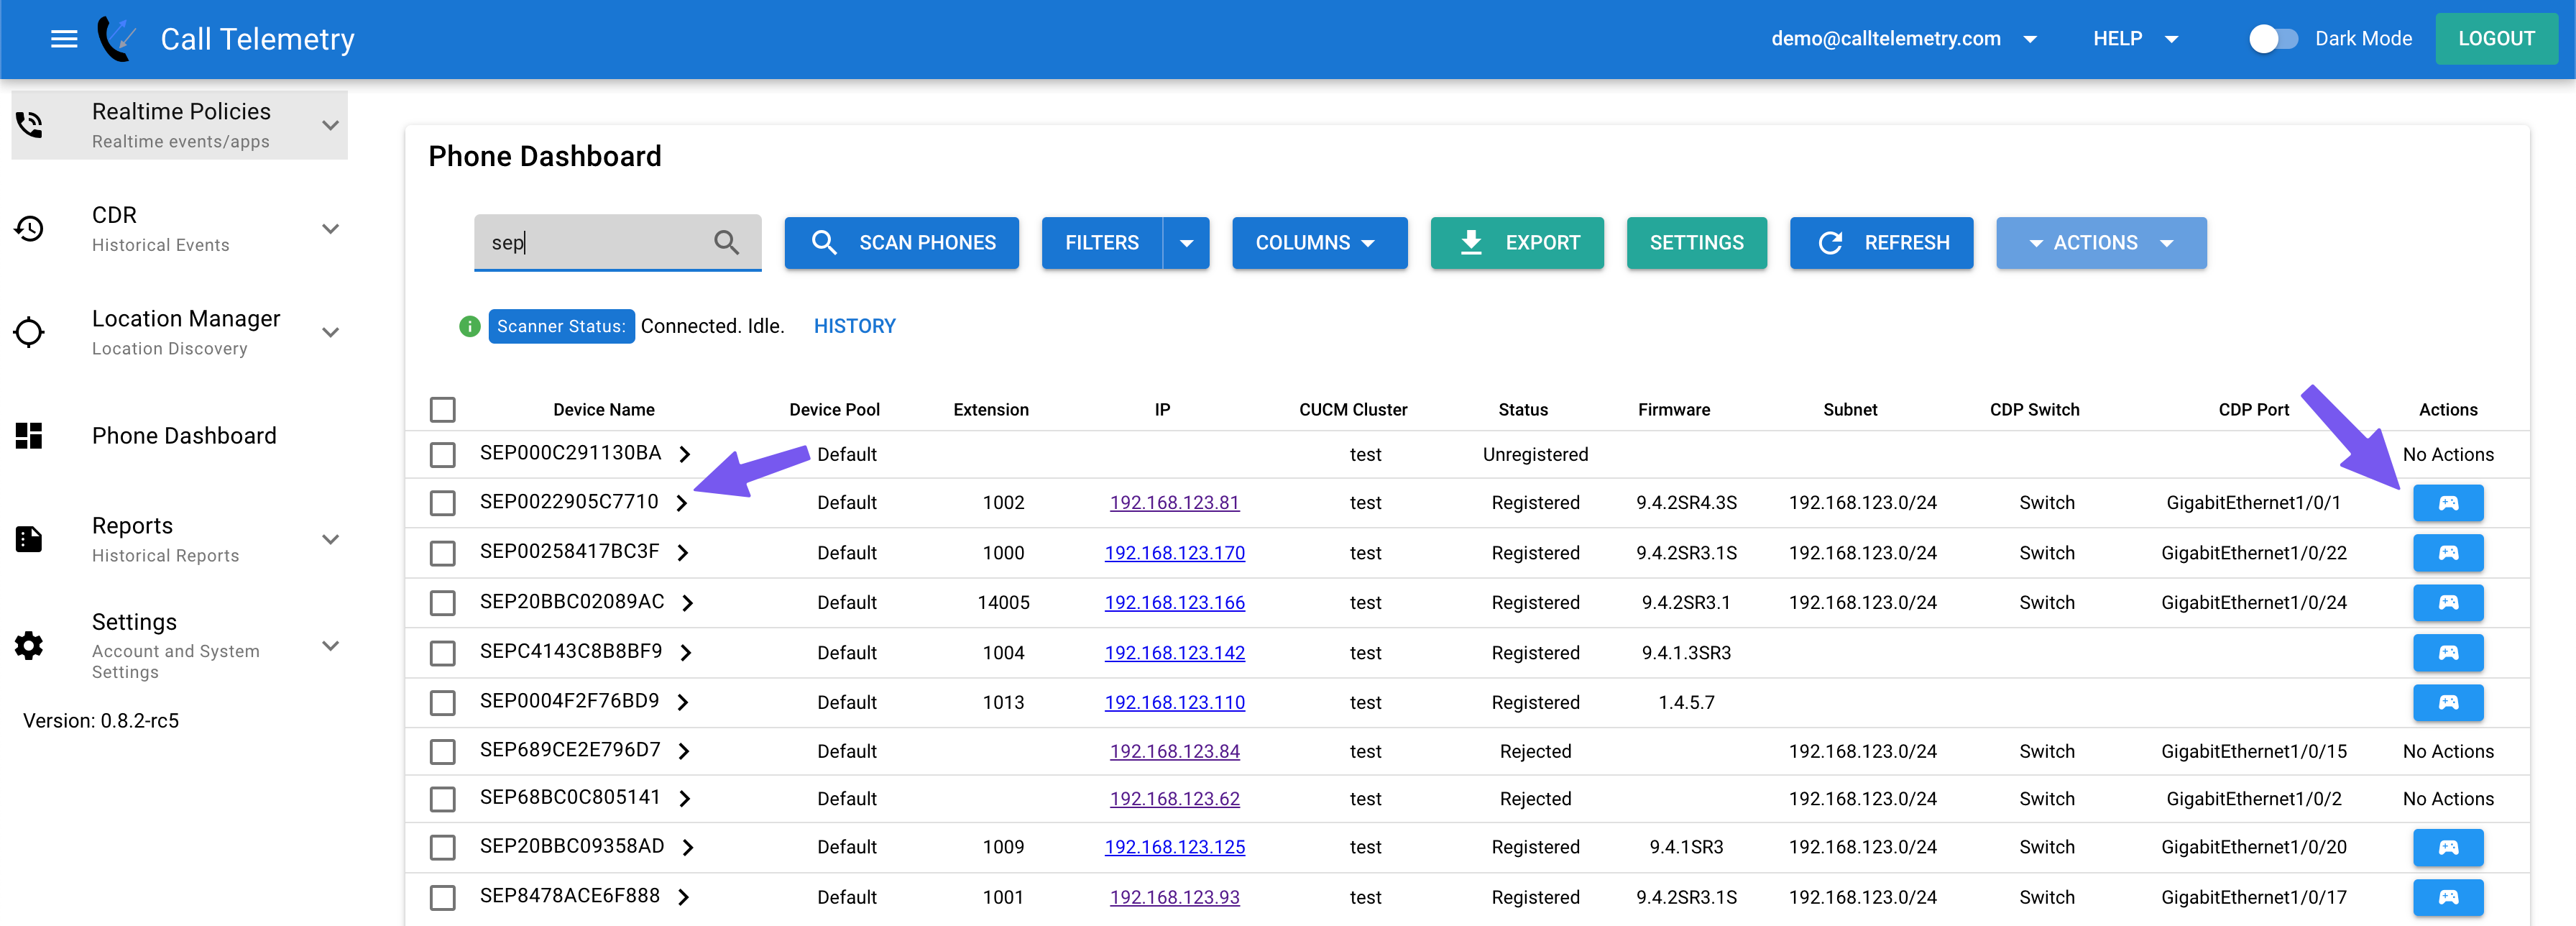This screenshot has height=926, width=2576.
Task: Click the FILTERS button
Action: click(x=1102, y=243)
